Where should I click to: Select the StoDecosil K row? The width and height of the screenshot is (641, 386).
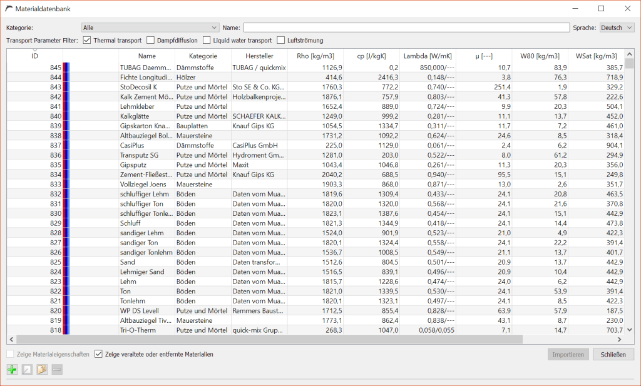(x=315, y=87)
